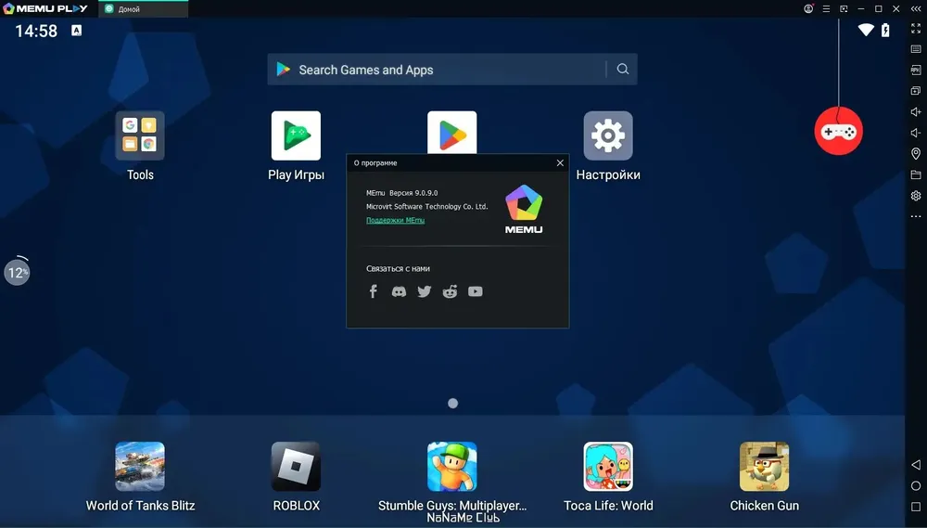This screenshot has width=927, height=528.
Task: Click the keyboard language indicator A
Action: (77, 31)
